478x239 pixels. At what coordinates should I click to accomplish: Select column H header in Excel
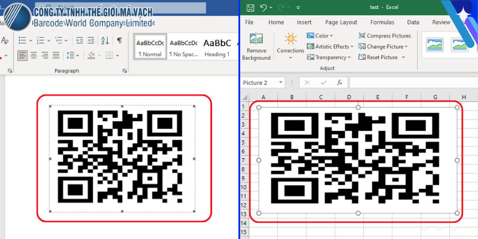(x=464, y=97)
